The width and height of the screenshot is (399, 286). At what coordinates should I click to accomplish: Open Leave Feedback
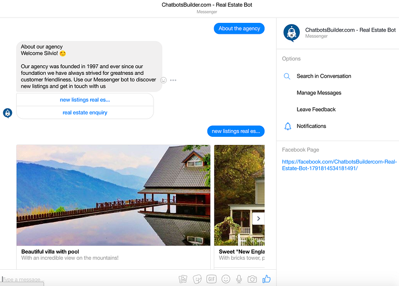(x=316, y=109)
